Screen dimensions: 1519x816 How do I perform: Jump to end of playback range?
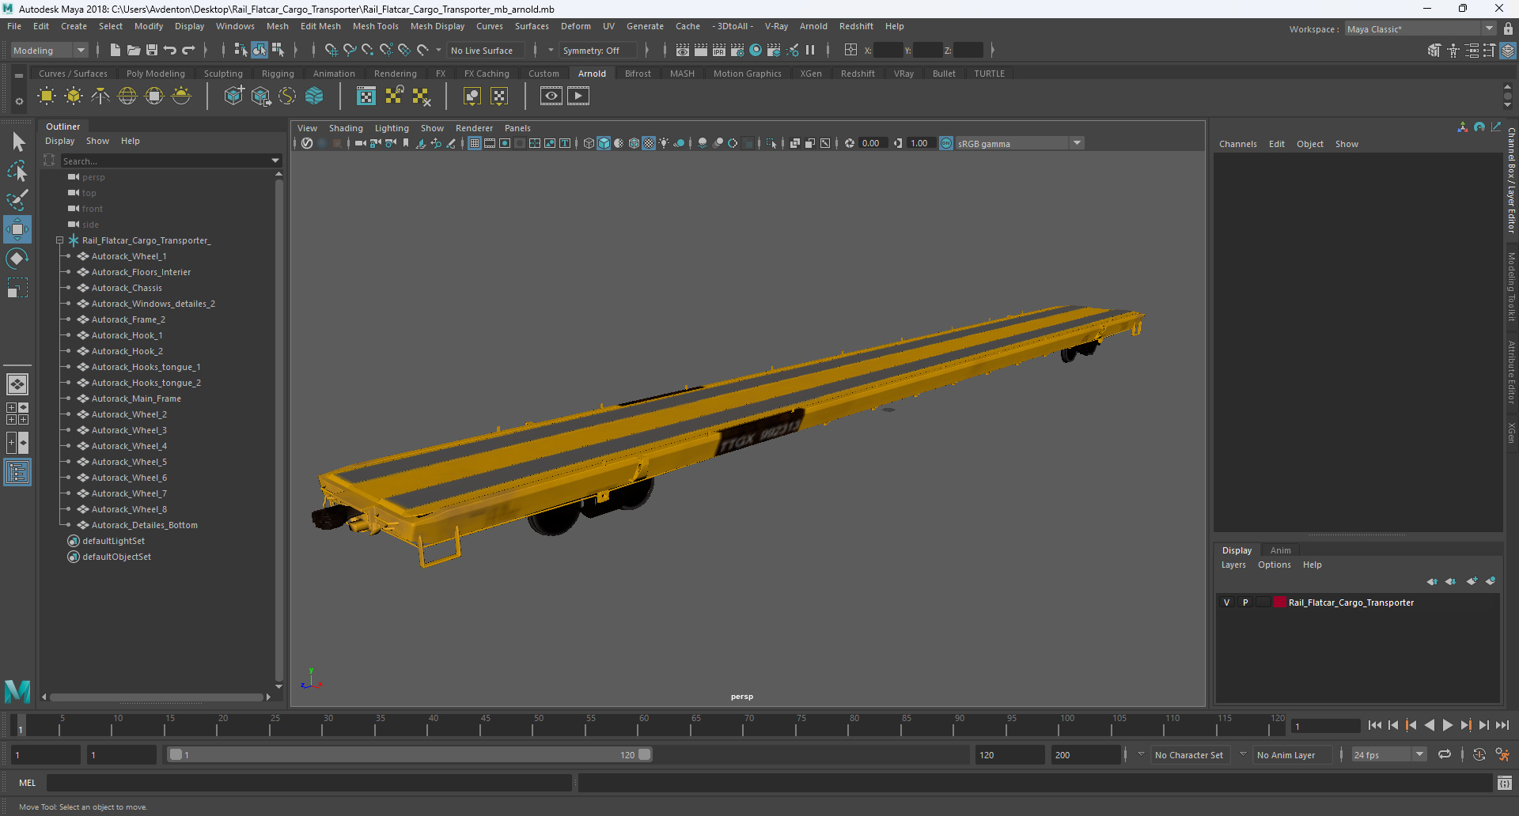[1502, 725]
